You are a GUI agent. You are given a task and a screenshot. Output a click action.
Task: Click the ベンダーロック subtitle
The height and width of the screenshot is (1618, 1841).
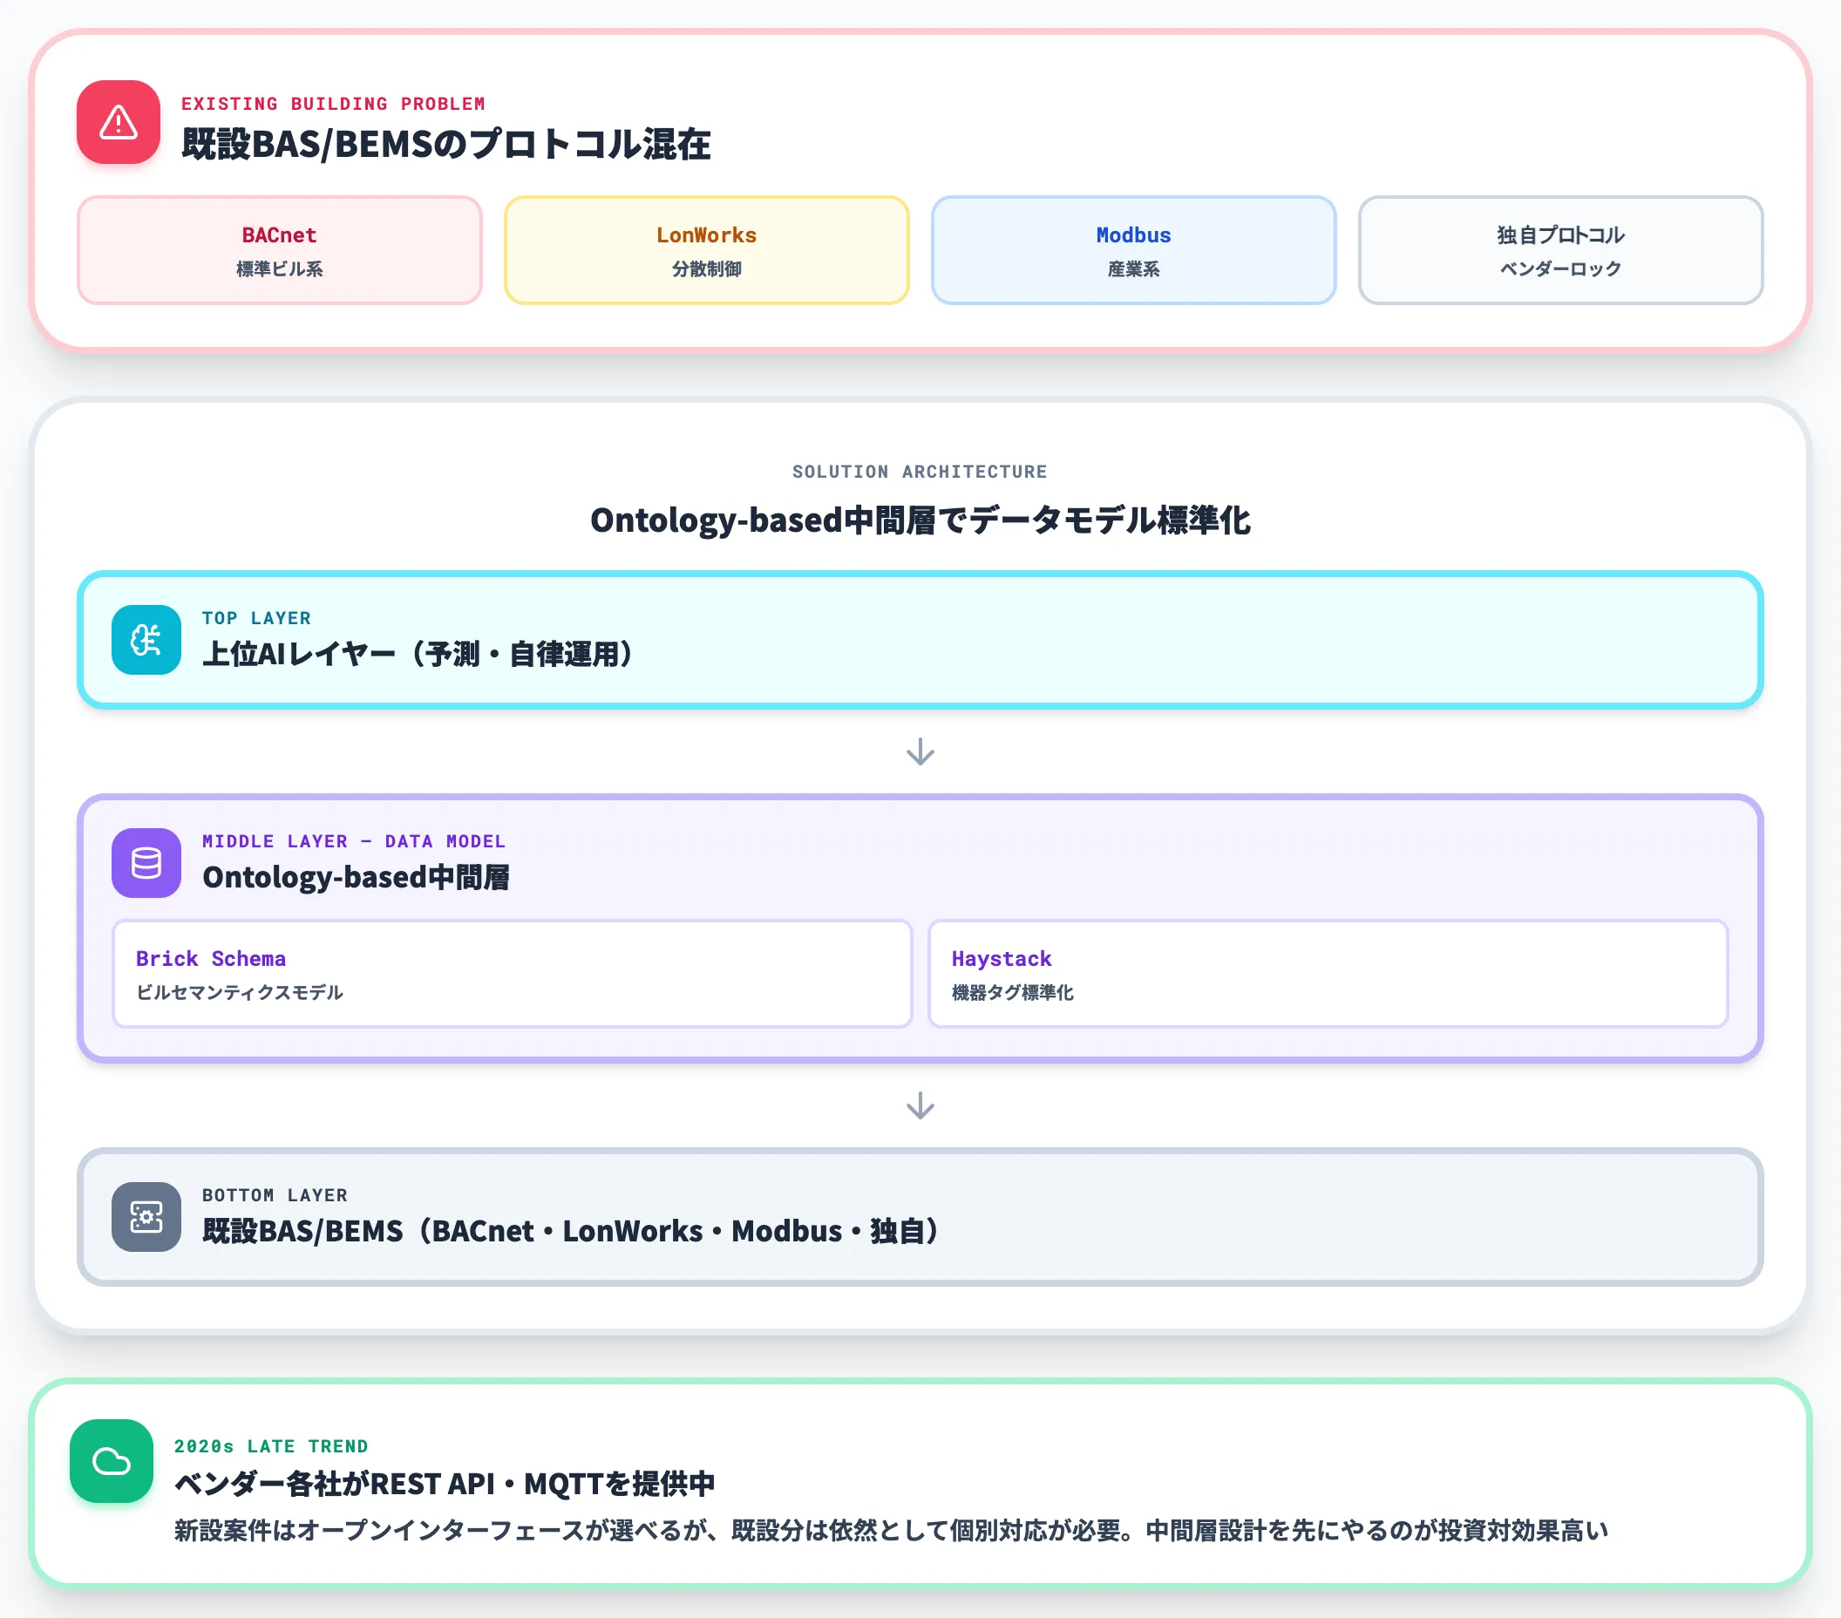click(1560, 269)
